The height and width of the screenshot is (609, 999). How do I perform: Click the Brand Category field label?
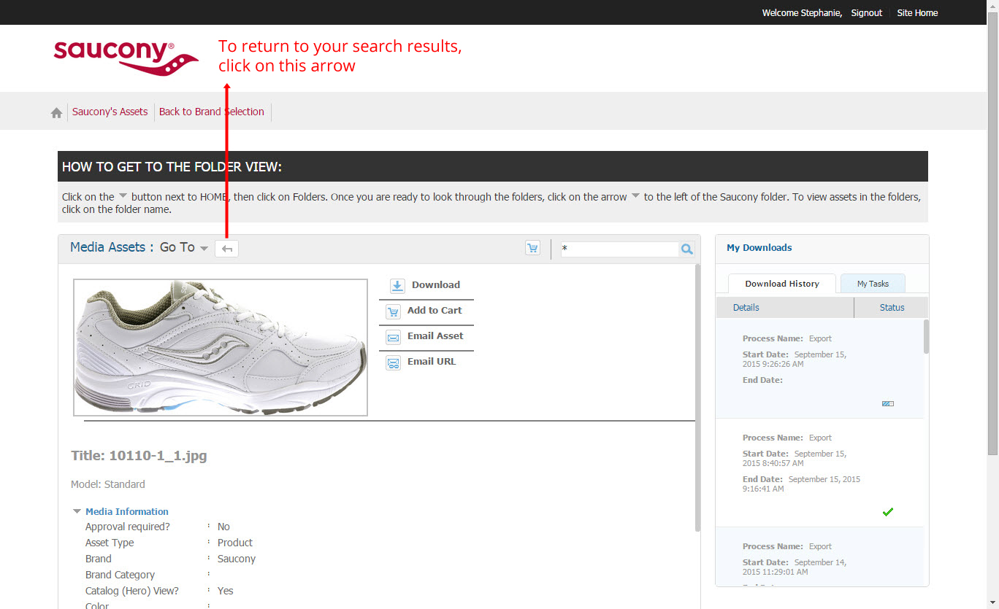coord(120,575)
